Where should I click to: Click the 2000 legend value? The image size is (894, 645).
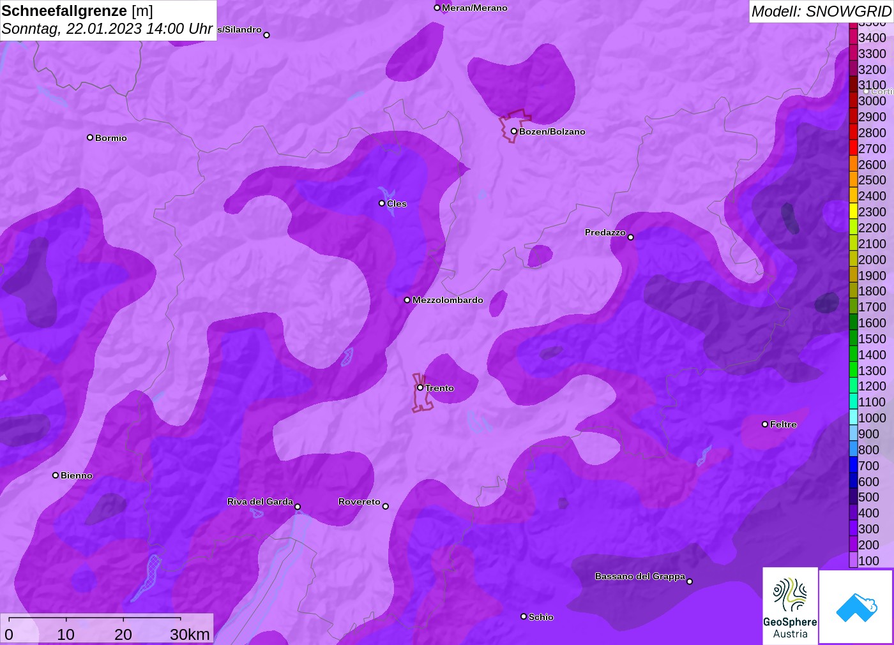point(872,260)
